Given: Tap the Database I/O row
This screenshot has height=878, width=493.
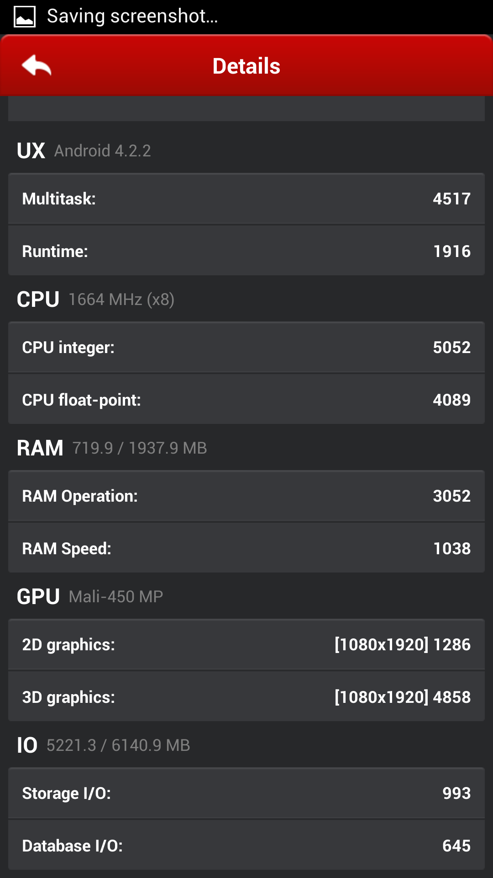Looking at the screenshot, I should point(246,845).
